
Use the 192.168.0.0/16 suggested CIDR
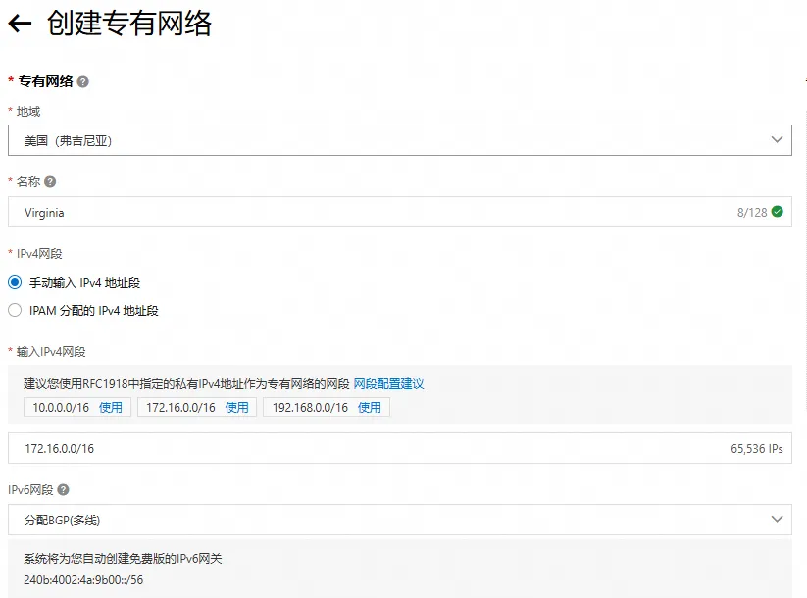pos(370,407)
